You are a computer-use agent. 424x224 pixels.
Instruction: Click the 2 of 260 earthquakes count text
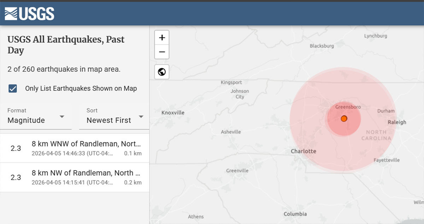coord(64,69)
